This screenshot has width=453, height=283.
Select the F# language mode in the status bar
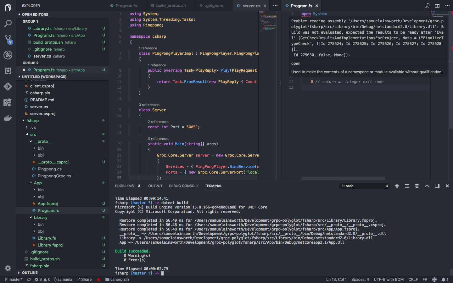pos(425,279)
